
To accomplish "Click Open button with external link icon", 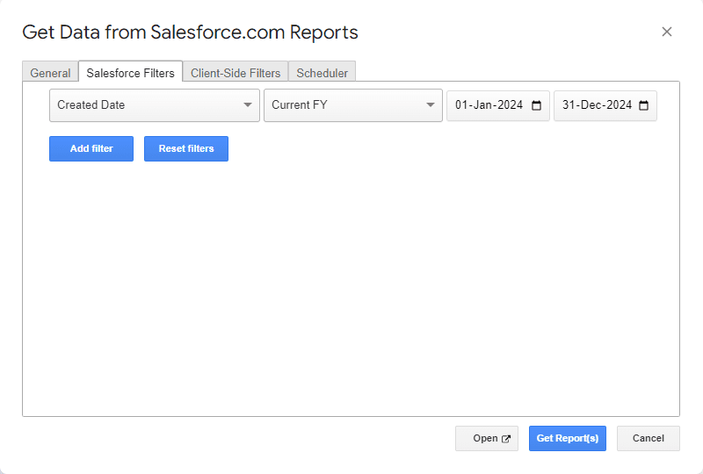I will (486, 438).
